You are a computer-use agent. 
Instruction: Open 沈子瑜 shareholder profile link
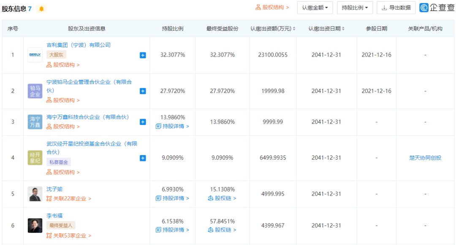(54, 189)
